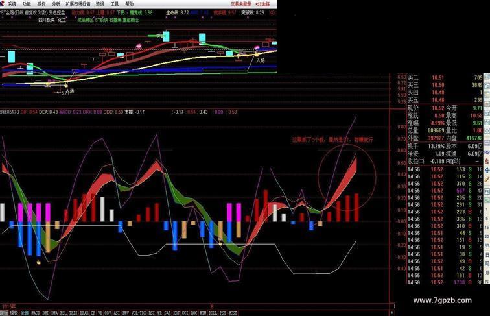This screenshot has height=316, width=490.
Task: Click the 涨幅 value 4.99%
Action: [x=437, y=123]
